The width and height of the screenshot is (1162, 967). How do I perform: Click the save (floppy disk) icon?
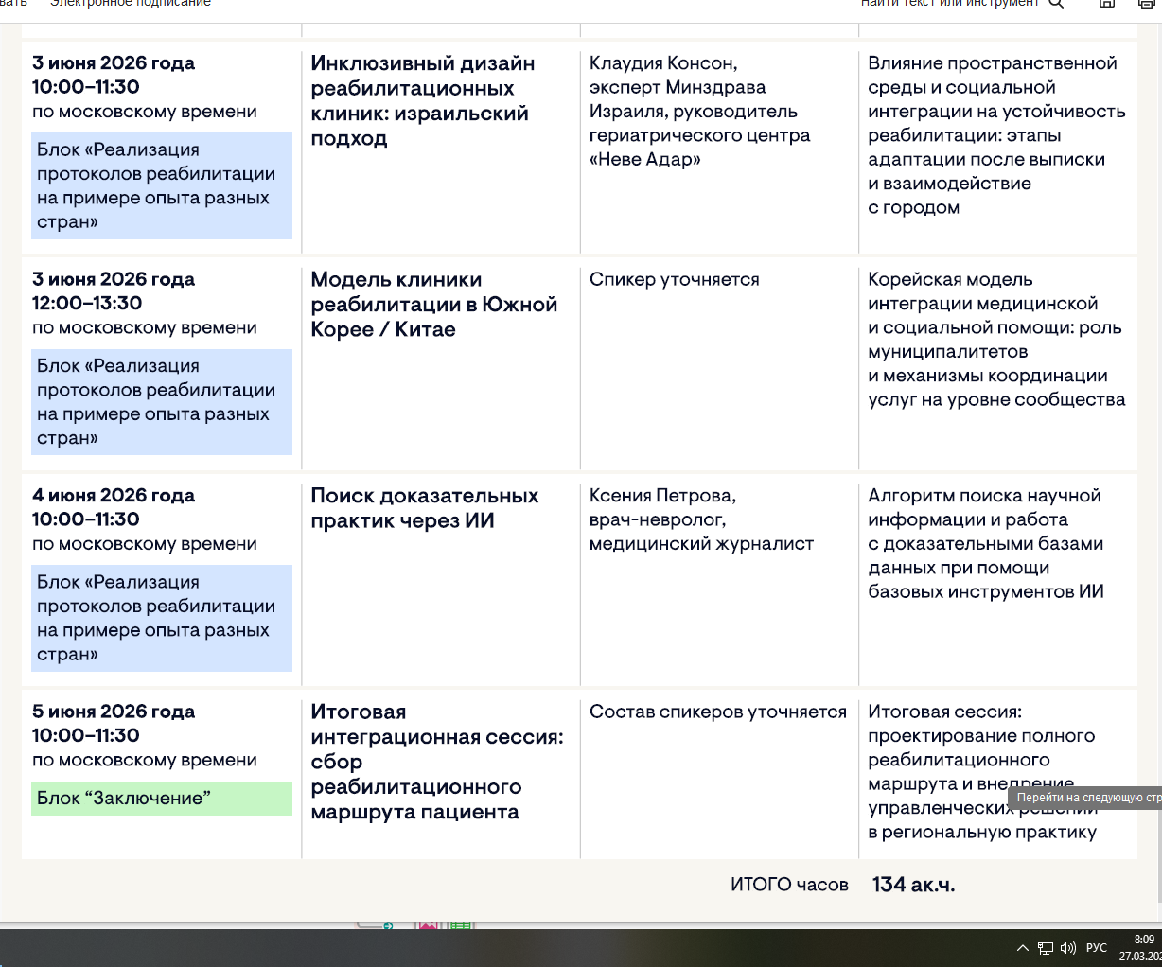1106,4
